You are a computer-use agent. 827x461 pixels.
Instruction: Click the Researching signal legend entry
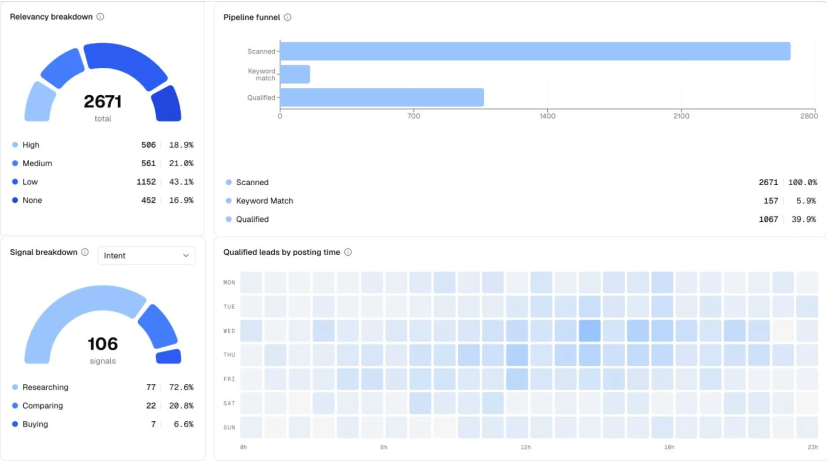[x=103, y=387]
